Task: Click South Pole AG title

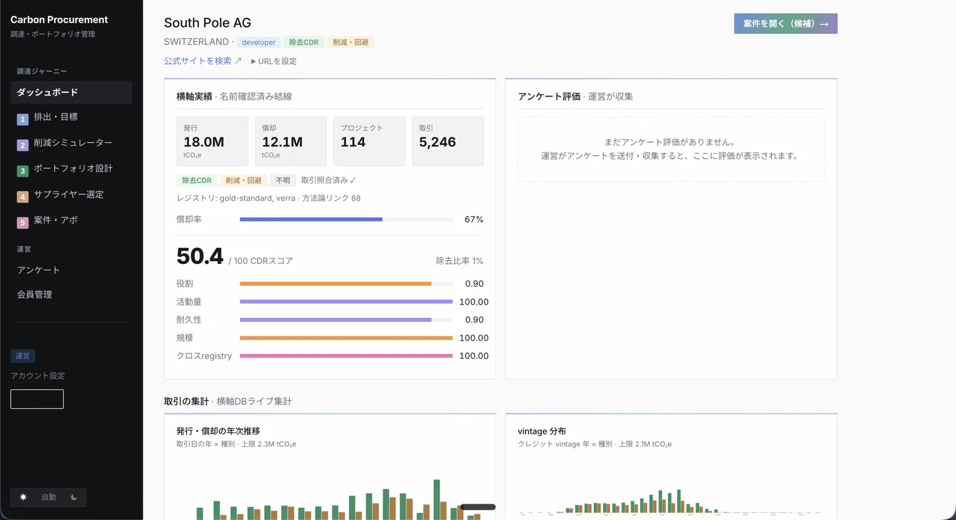Action: click(207, 23)
